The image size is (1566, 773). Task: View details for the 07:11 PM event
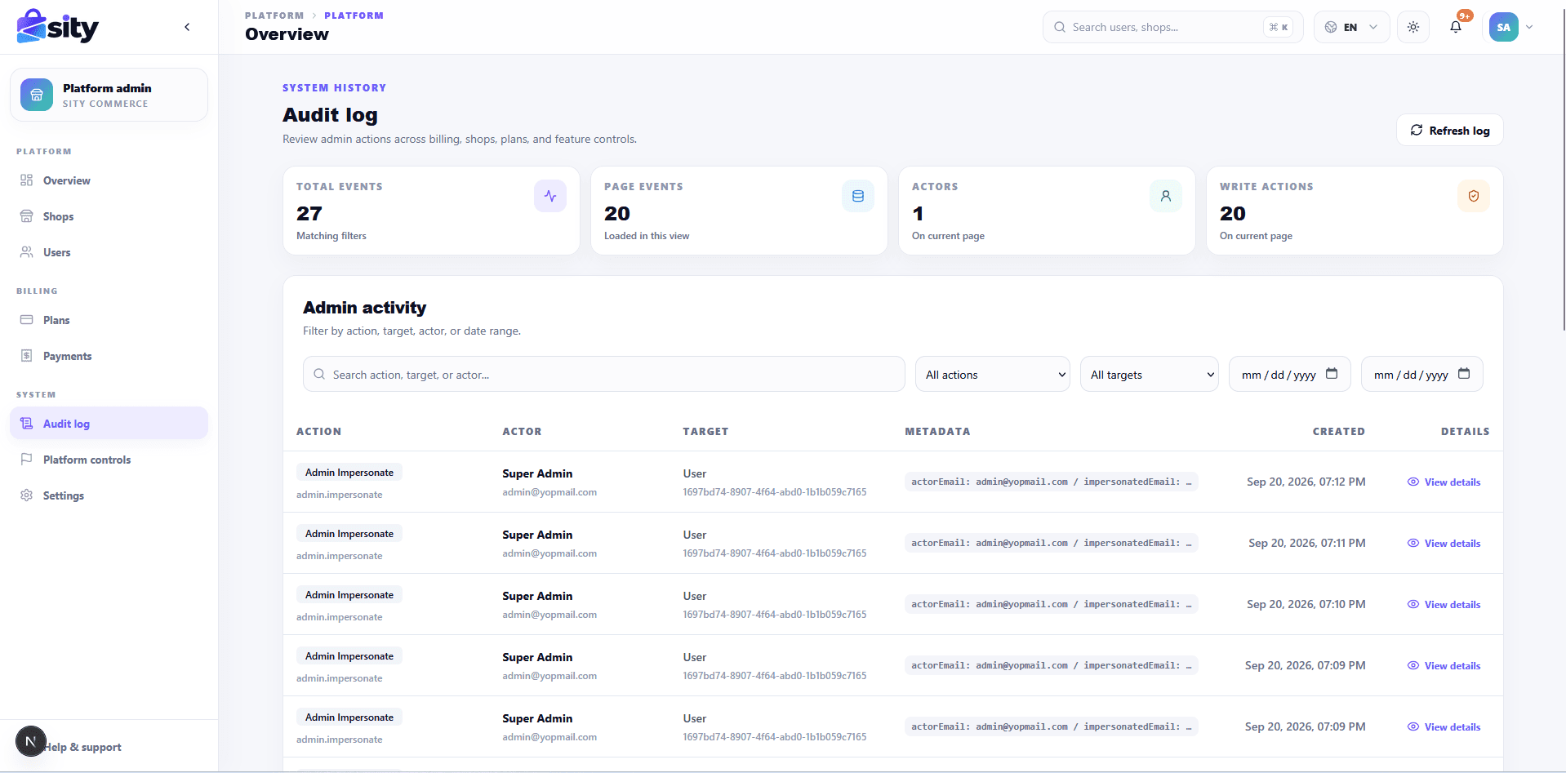[1444, 544]
